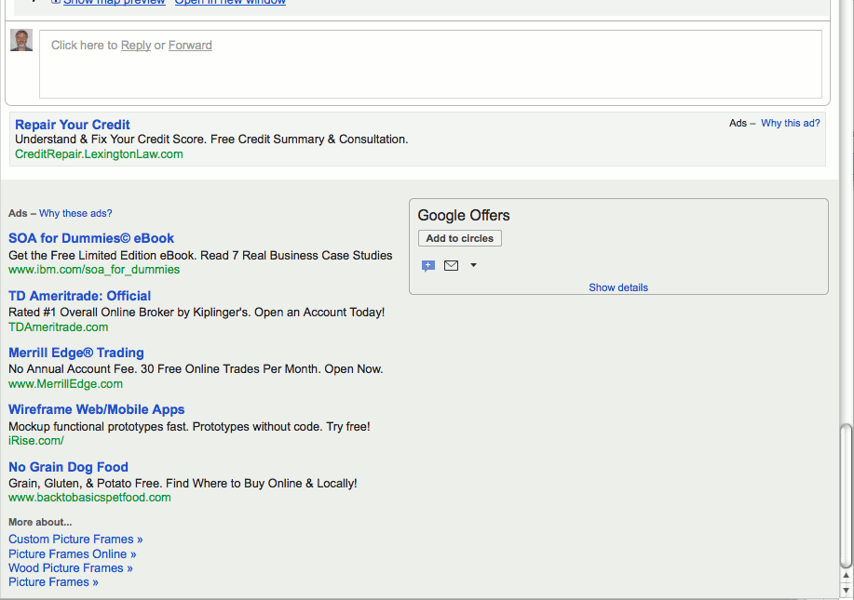Open No Grain Dog Food ad
This screenshot has height=600, width=854.
[x=68, y=467]
